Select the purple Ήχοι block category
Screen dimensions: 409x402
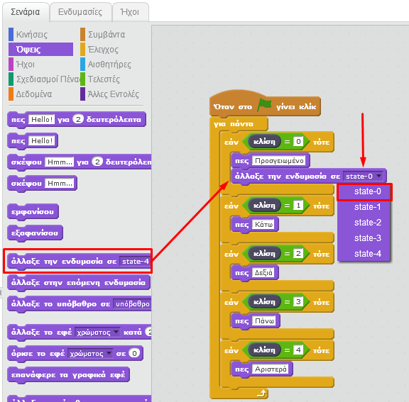(x=26, y=64)
